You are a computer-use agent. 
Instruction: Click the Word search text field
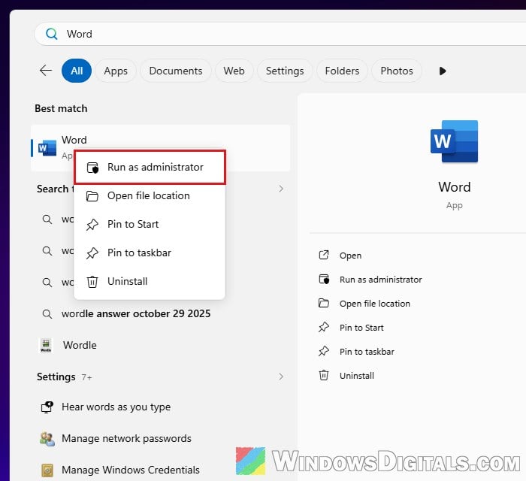tap(280, 34)
